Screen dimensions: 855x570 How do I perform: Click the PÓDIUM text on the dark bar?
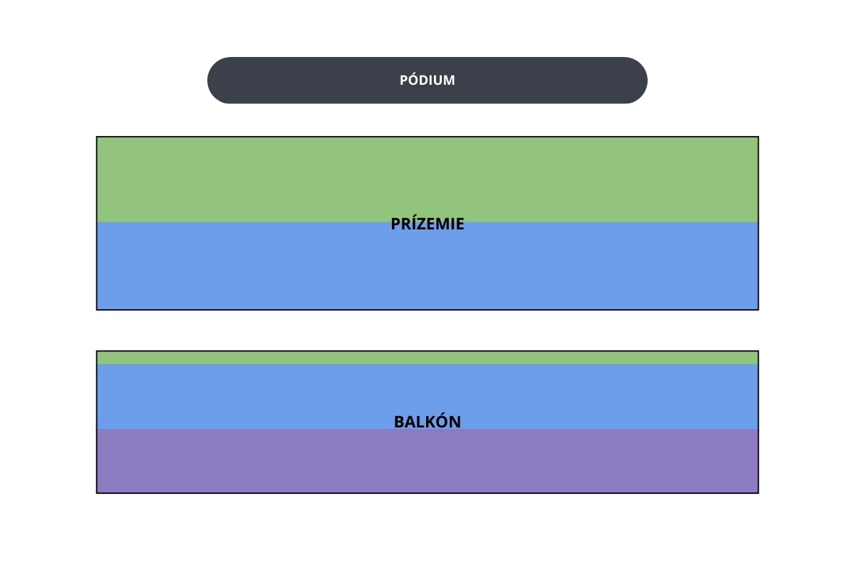427,81
